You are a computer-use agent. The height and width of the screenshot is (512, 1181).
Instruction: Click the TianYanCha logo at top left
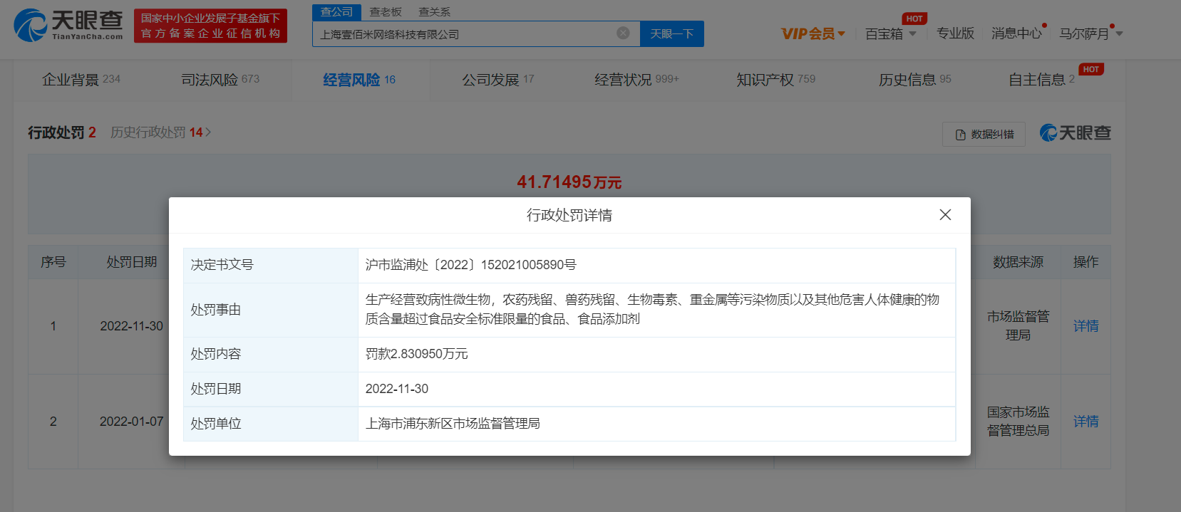68,26
